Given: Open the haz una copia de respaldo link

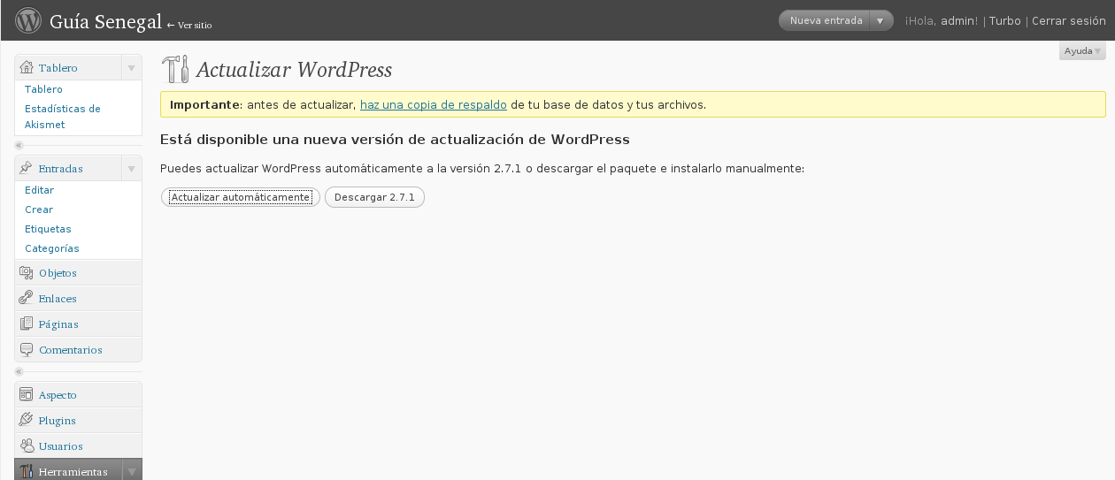Looking at the screenshot, I should coord(434,104).
